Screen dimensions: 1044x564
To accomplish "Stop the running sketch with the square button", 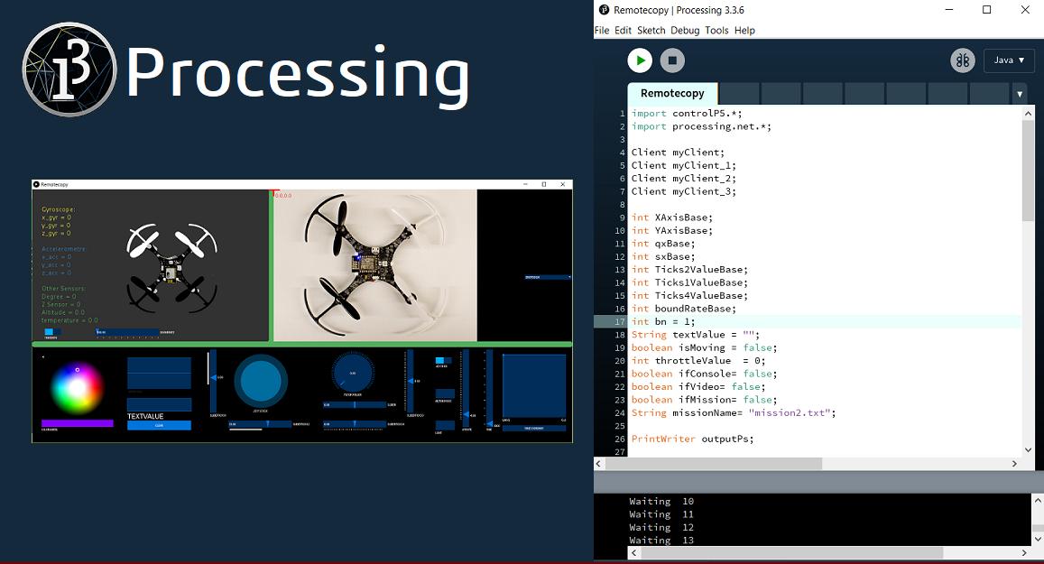I will point(672,60).
